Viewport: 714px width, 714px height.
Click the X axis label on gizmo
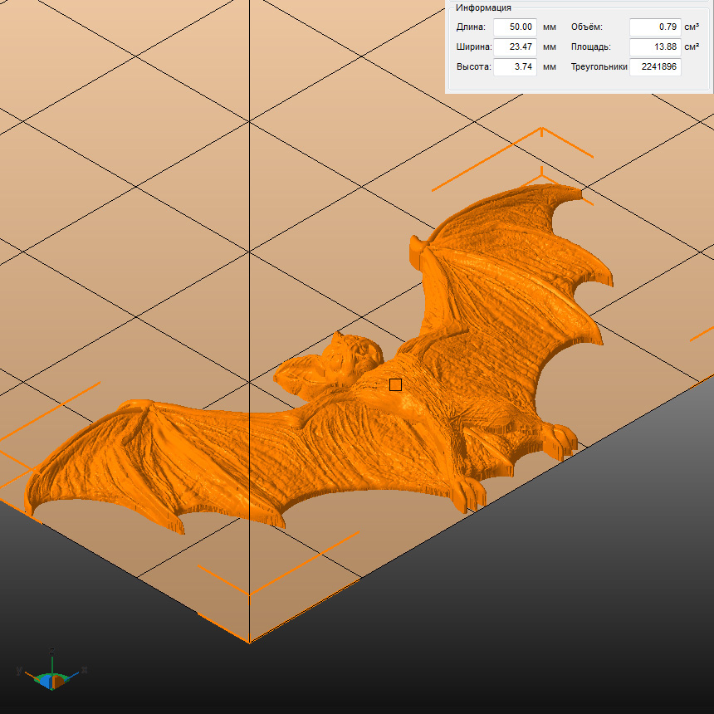tap(85, 669)
